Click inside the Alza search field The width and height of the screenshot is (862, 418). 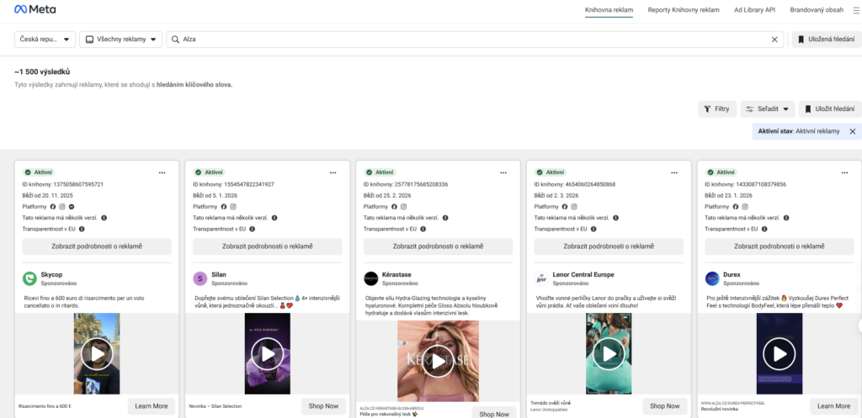pyautogui.click(x=471, y=40)
